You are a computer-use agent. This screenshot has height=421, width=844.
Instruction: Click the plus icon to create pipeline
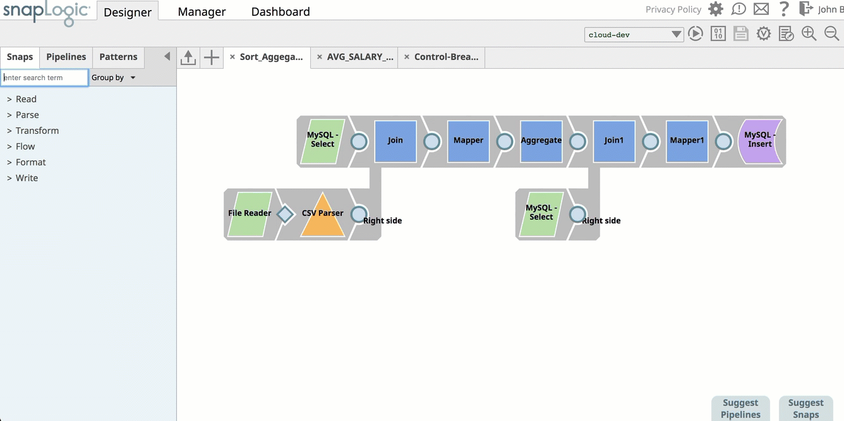pos(212,57)
